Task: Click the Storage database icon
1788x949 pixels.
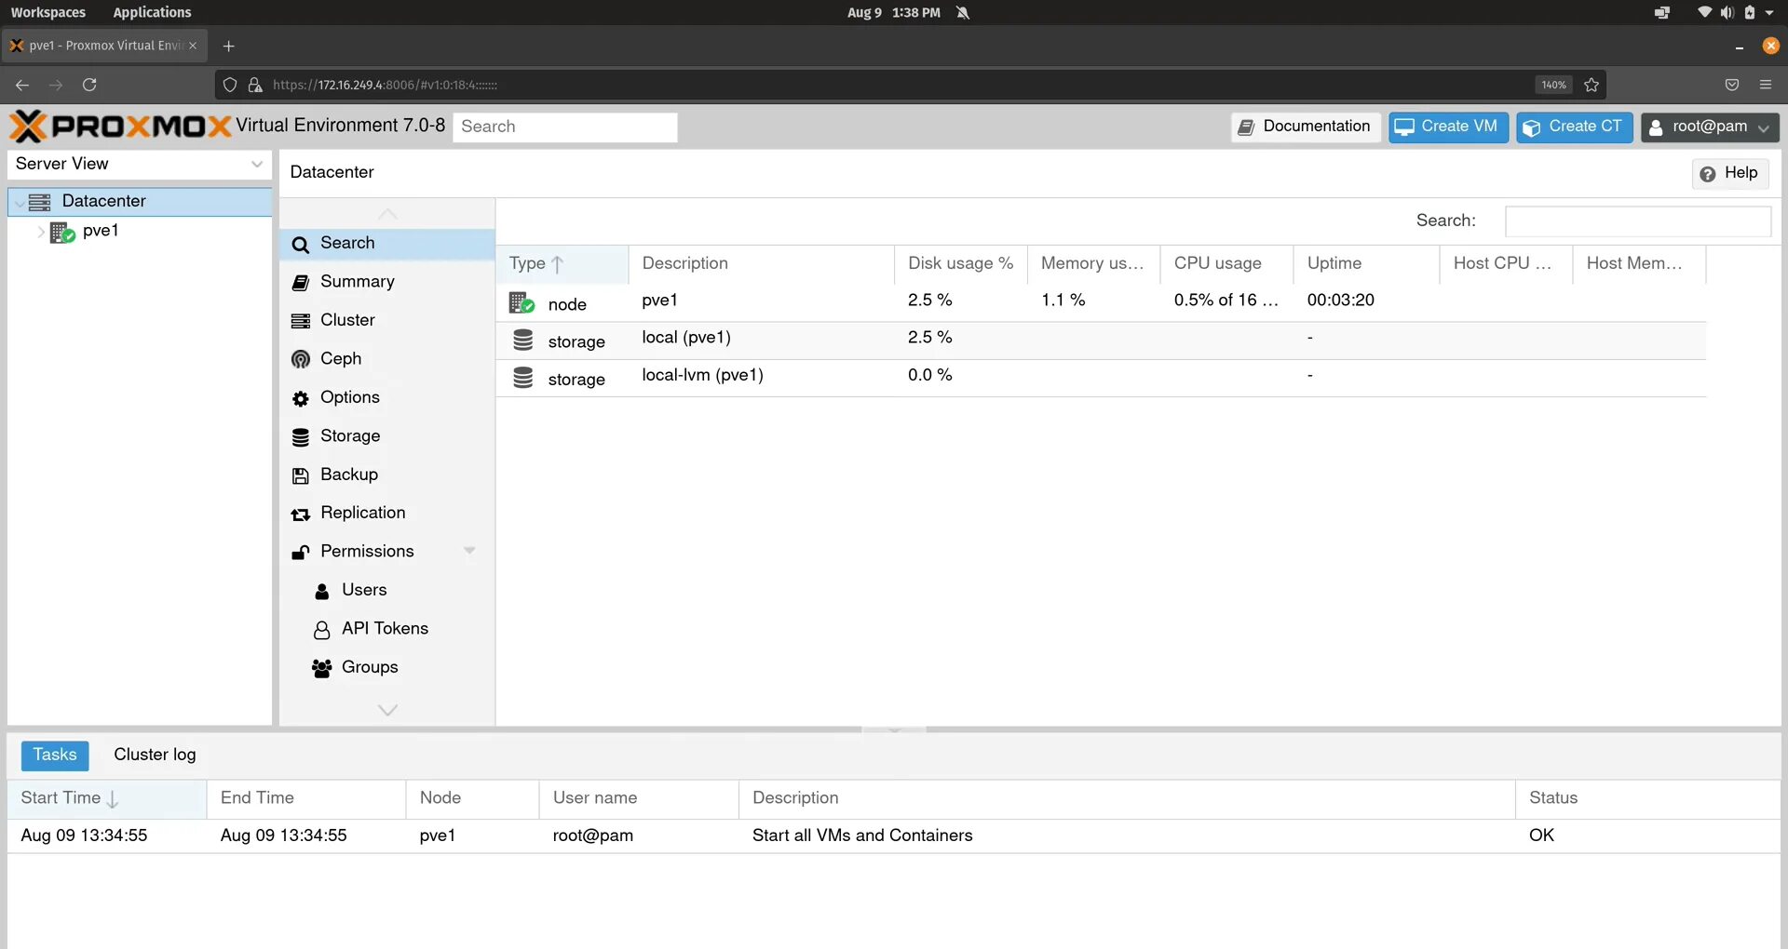Action: 300,436
